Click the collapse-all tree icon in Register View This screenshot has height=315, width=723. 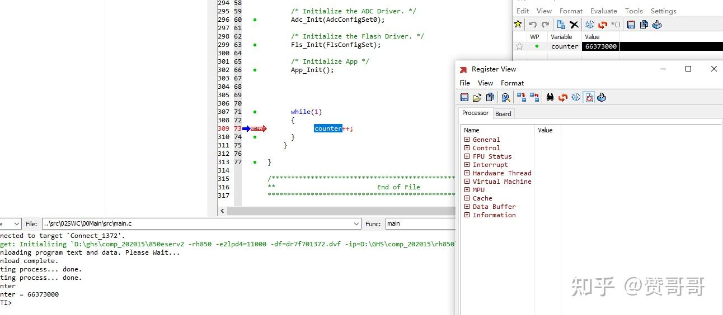(x=534, y=97)
